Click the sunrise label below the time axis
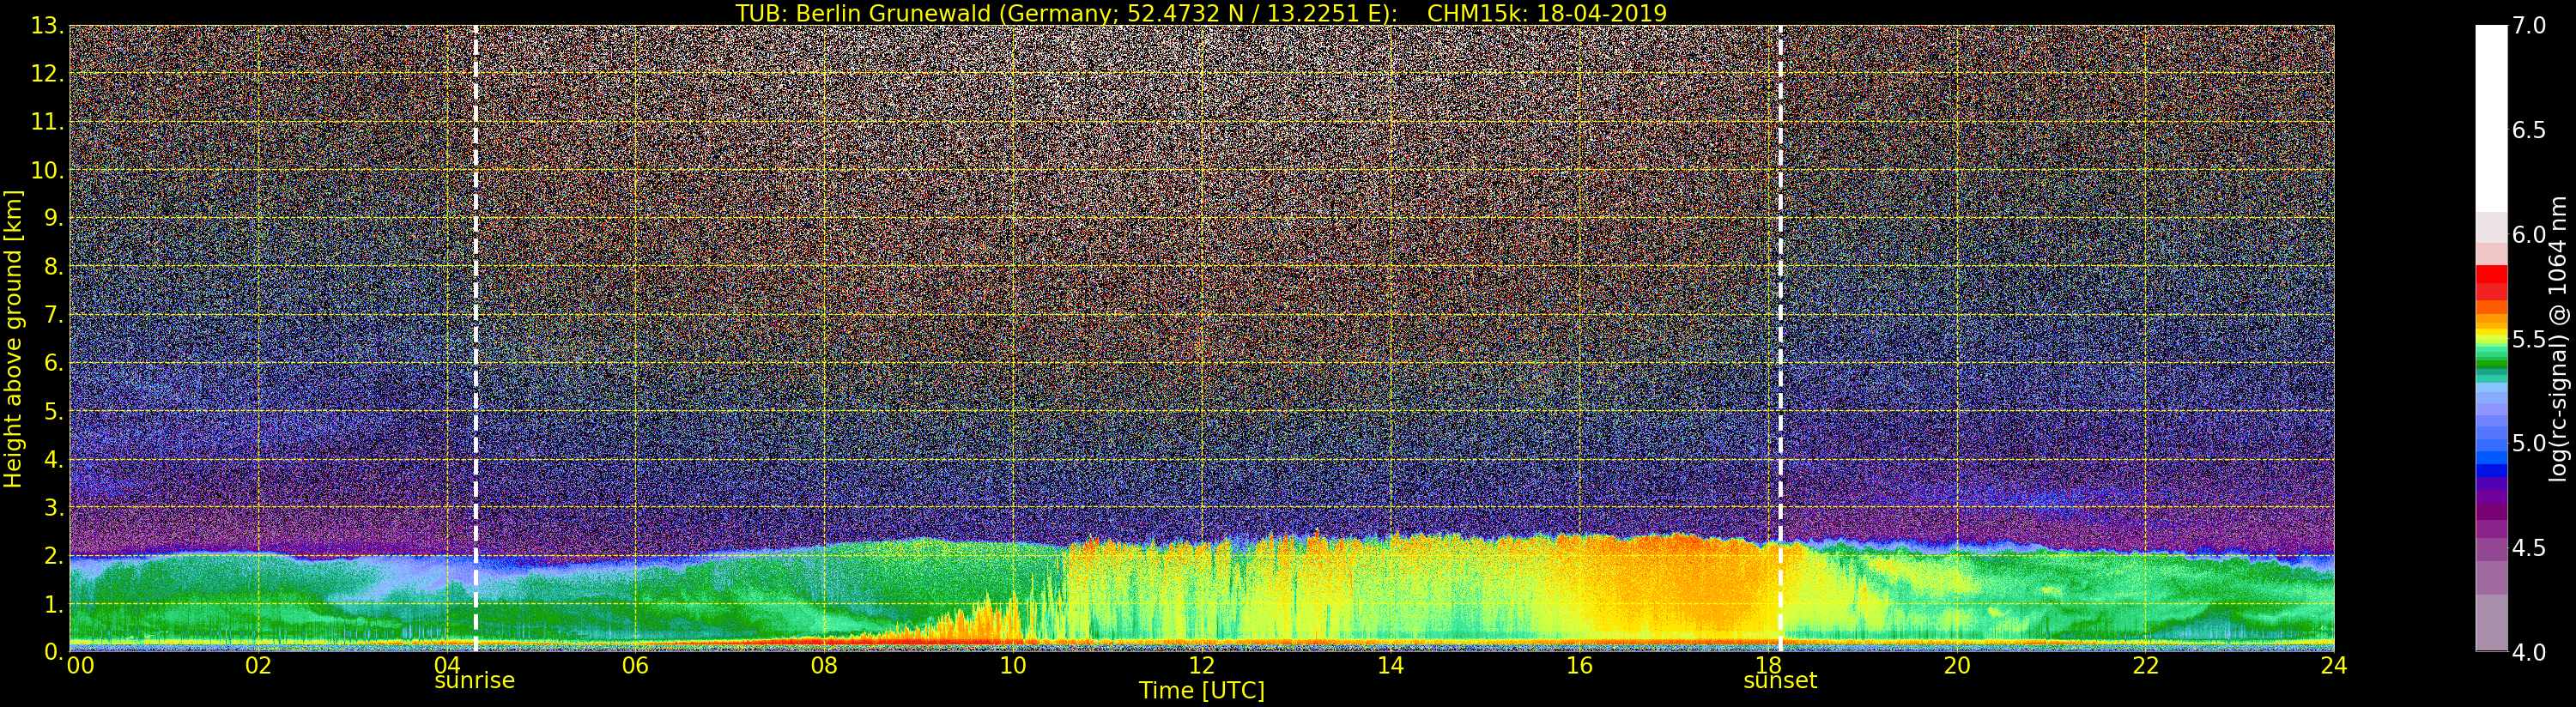2576x707 pixels. [474, 681]
